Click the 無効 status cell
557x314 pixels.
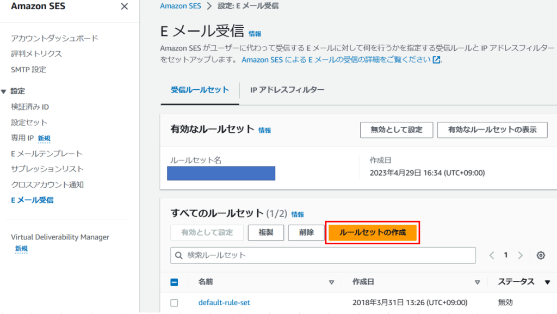(x=505, y=303)
